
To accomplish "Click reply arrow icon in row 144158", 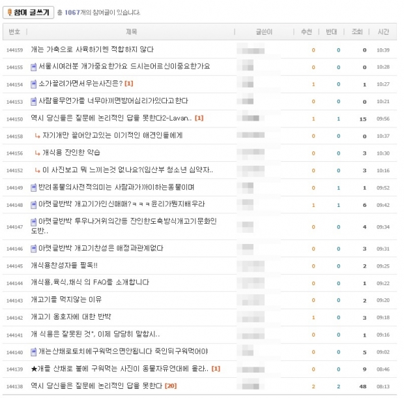I will (x=38, y=136).
